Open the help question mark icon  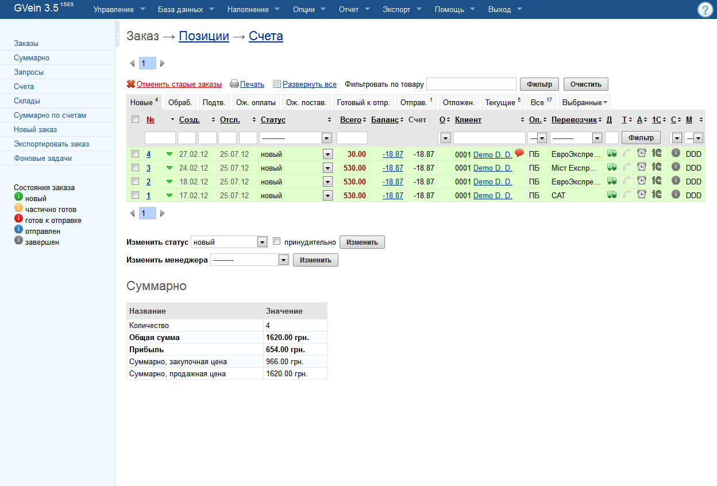704,10
